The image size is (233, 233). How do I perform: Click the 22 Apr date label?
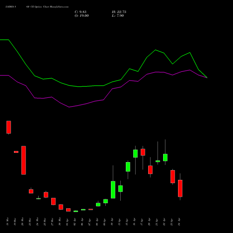click(x=164, y=221)
